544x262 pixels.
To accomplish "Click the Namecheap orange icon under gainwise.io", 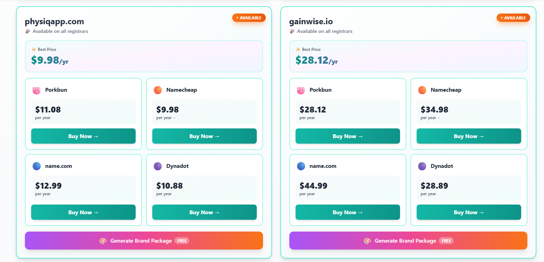I will tap(422, 90).
